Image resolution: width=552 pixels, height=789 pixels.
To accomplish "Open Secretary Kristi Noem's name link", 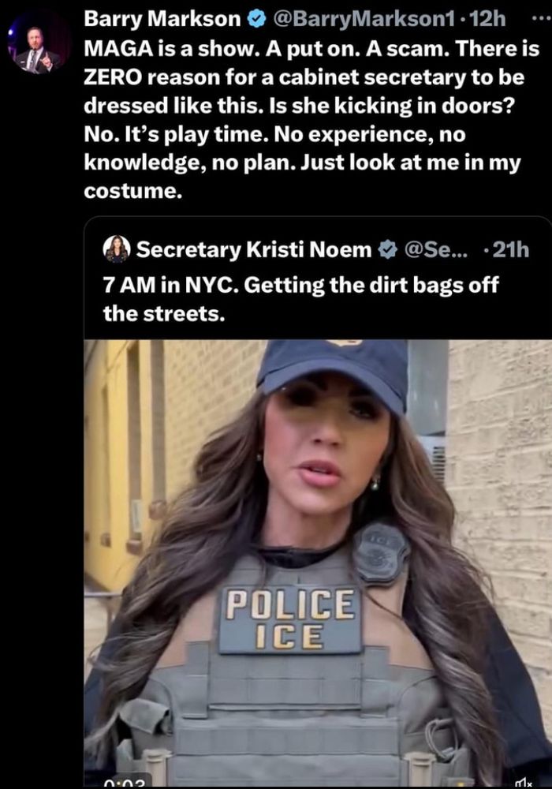I will click(254, 249).
